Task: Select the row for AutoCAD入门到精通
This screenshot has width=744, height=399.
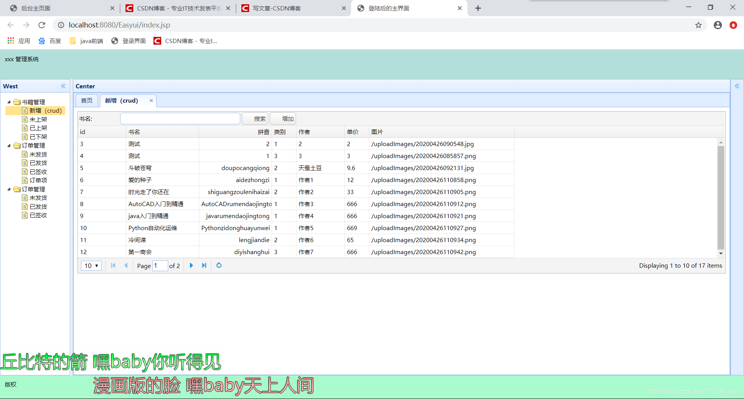Action: (x=296, y=204)
